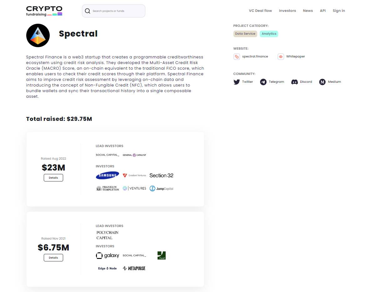Open the News nav item
The width and height of the screenshot is (391, 292).
click(308, 11)
